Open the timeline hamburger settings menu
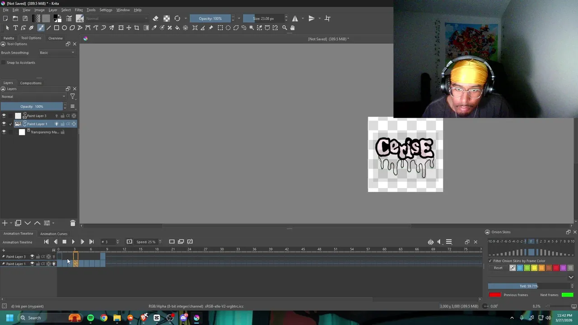 449,242
